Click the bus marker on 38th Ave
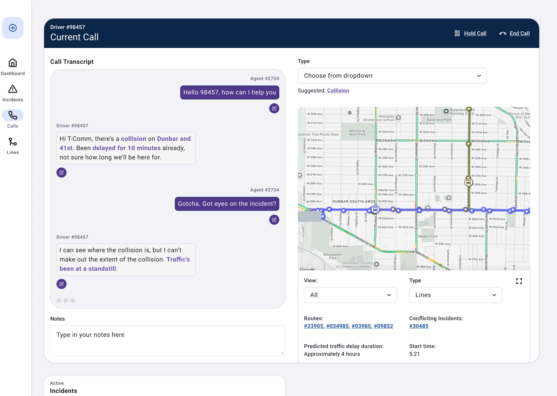Image resolution: width=557 pixels, height=396 pixels. (x=468, y=182)
